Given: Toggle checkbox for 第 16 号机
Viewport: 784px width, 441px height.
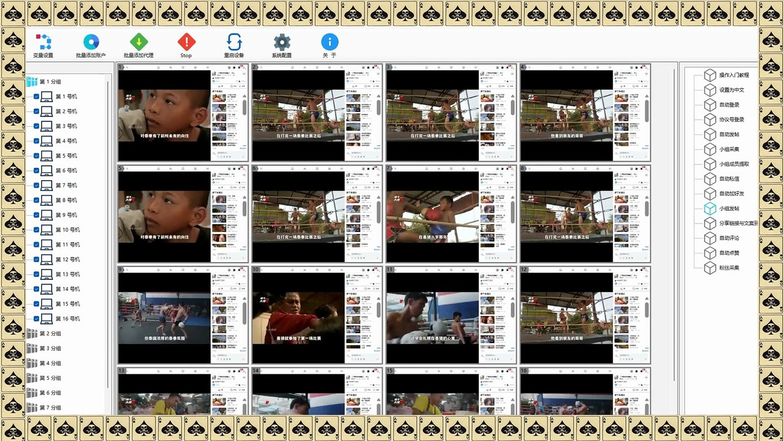Looking at the screenshot, I should coord(37,319).
